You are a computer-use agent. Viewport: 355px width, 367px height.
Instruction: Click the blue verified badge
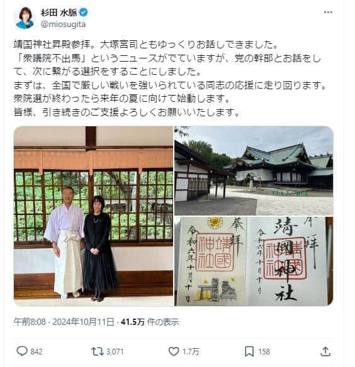pyautogui.click(x=84, y=13)
